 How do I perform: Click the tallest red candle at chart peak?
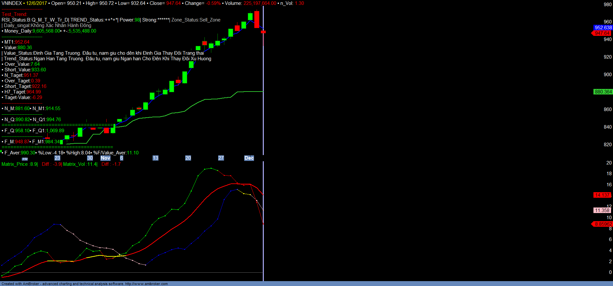tap(257, 20)
